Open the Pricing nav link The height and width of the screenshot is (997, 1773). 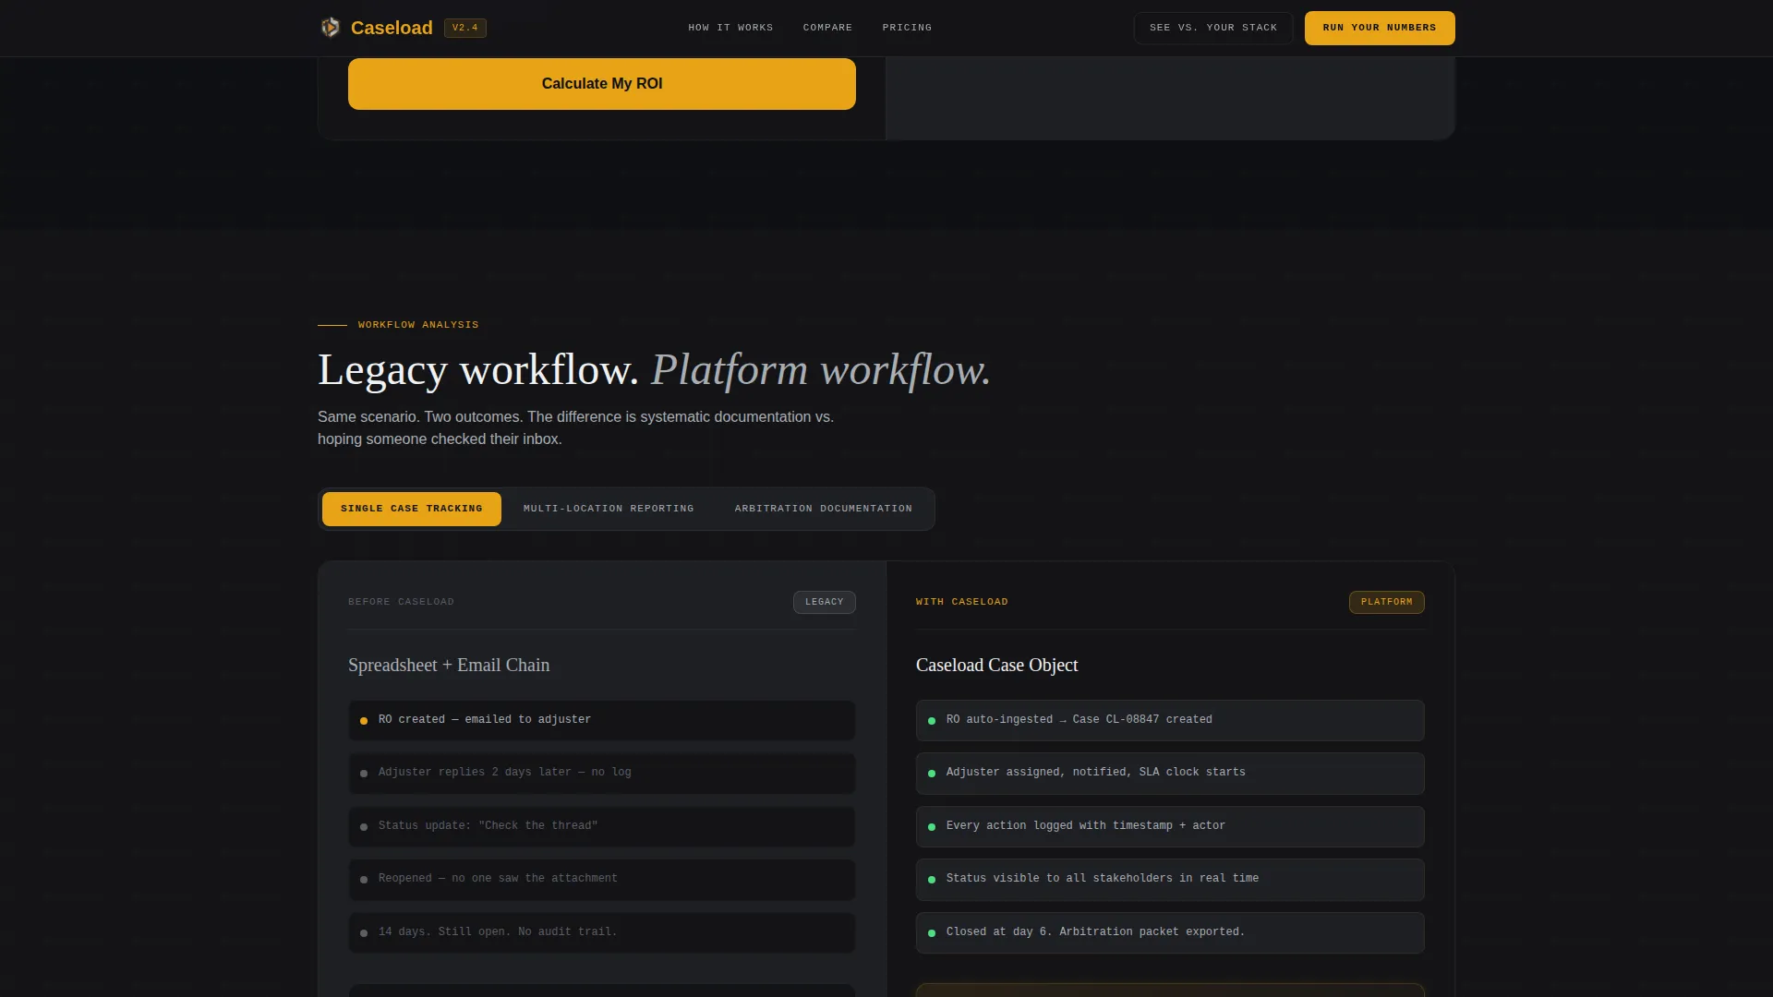point(907,28)
